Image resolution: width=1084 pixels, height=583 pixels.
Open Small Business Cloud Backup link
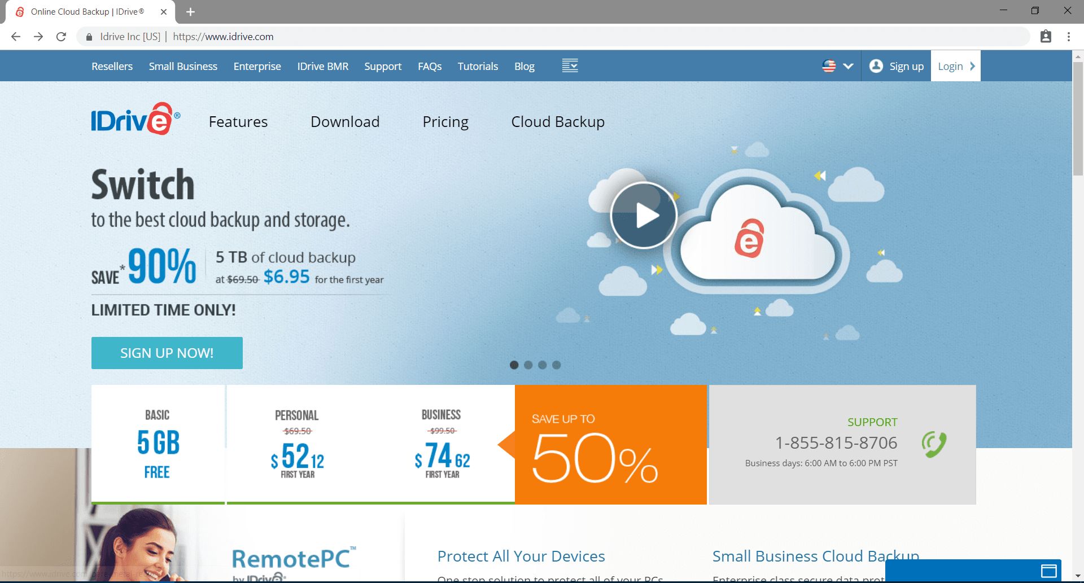tap(815, 556)
